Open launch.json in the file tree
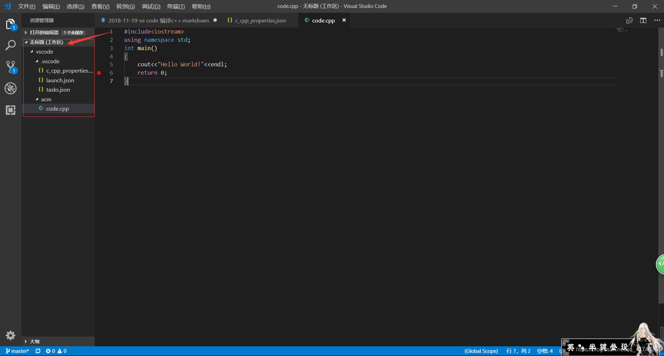 60,81
